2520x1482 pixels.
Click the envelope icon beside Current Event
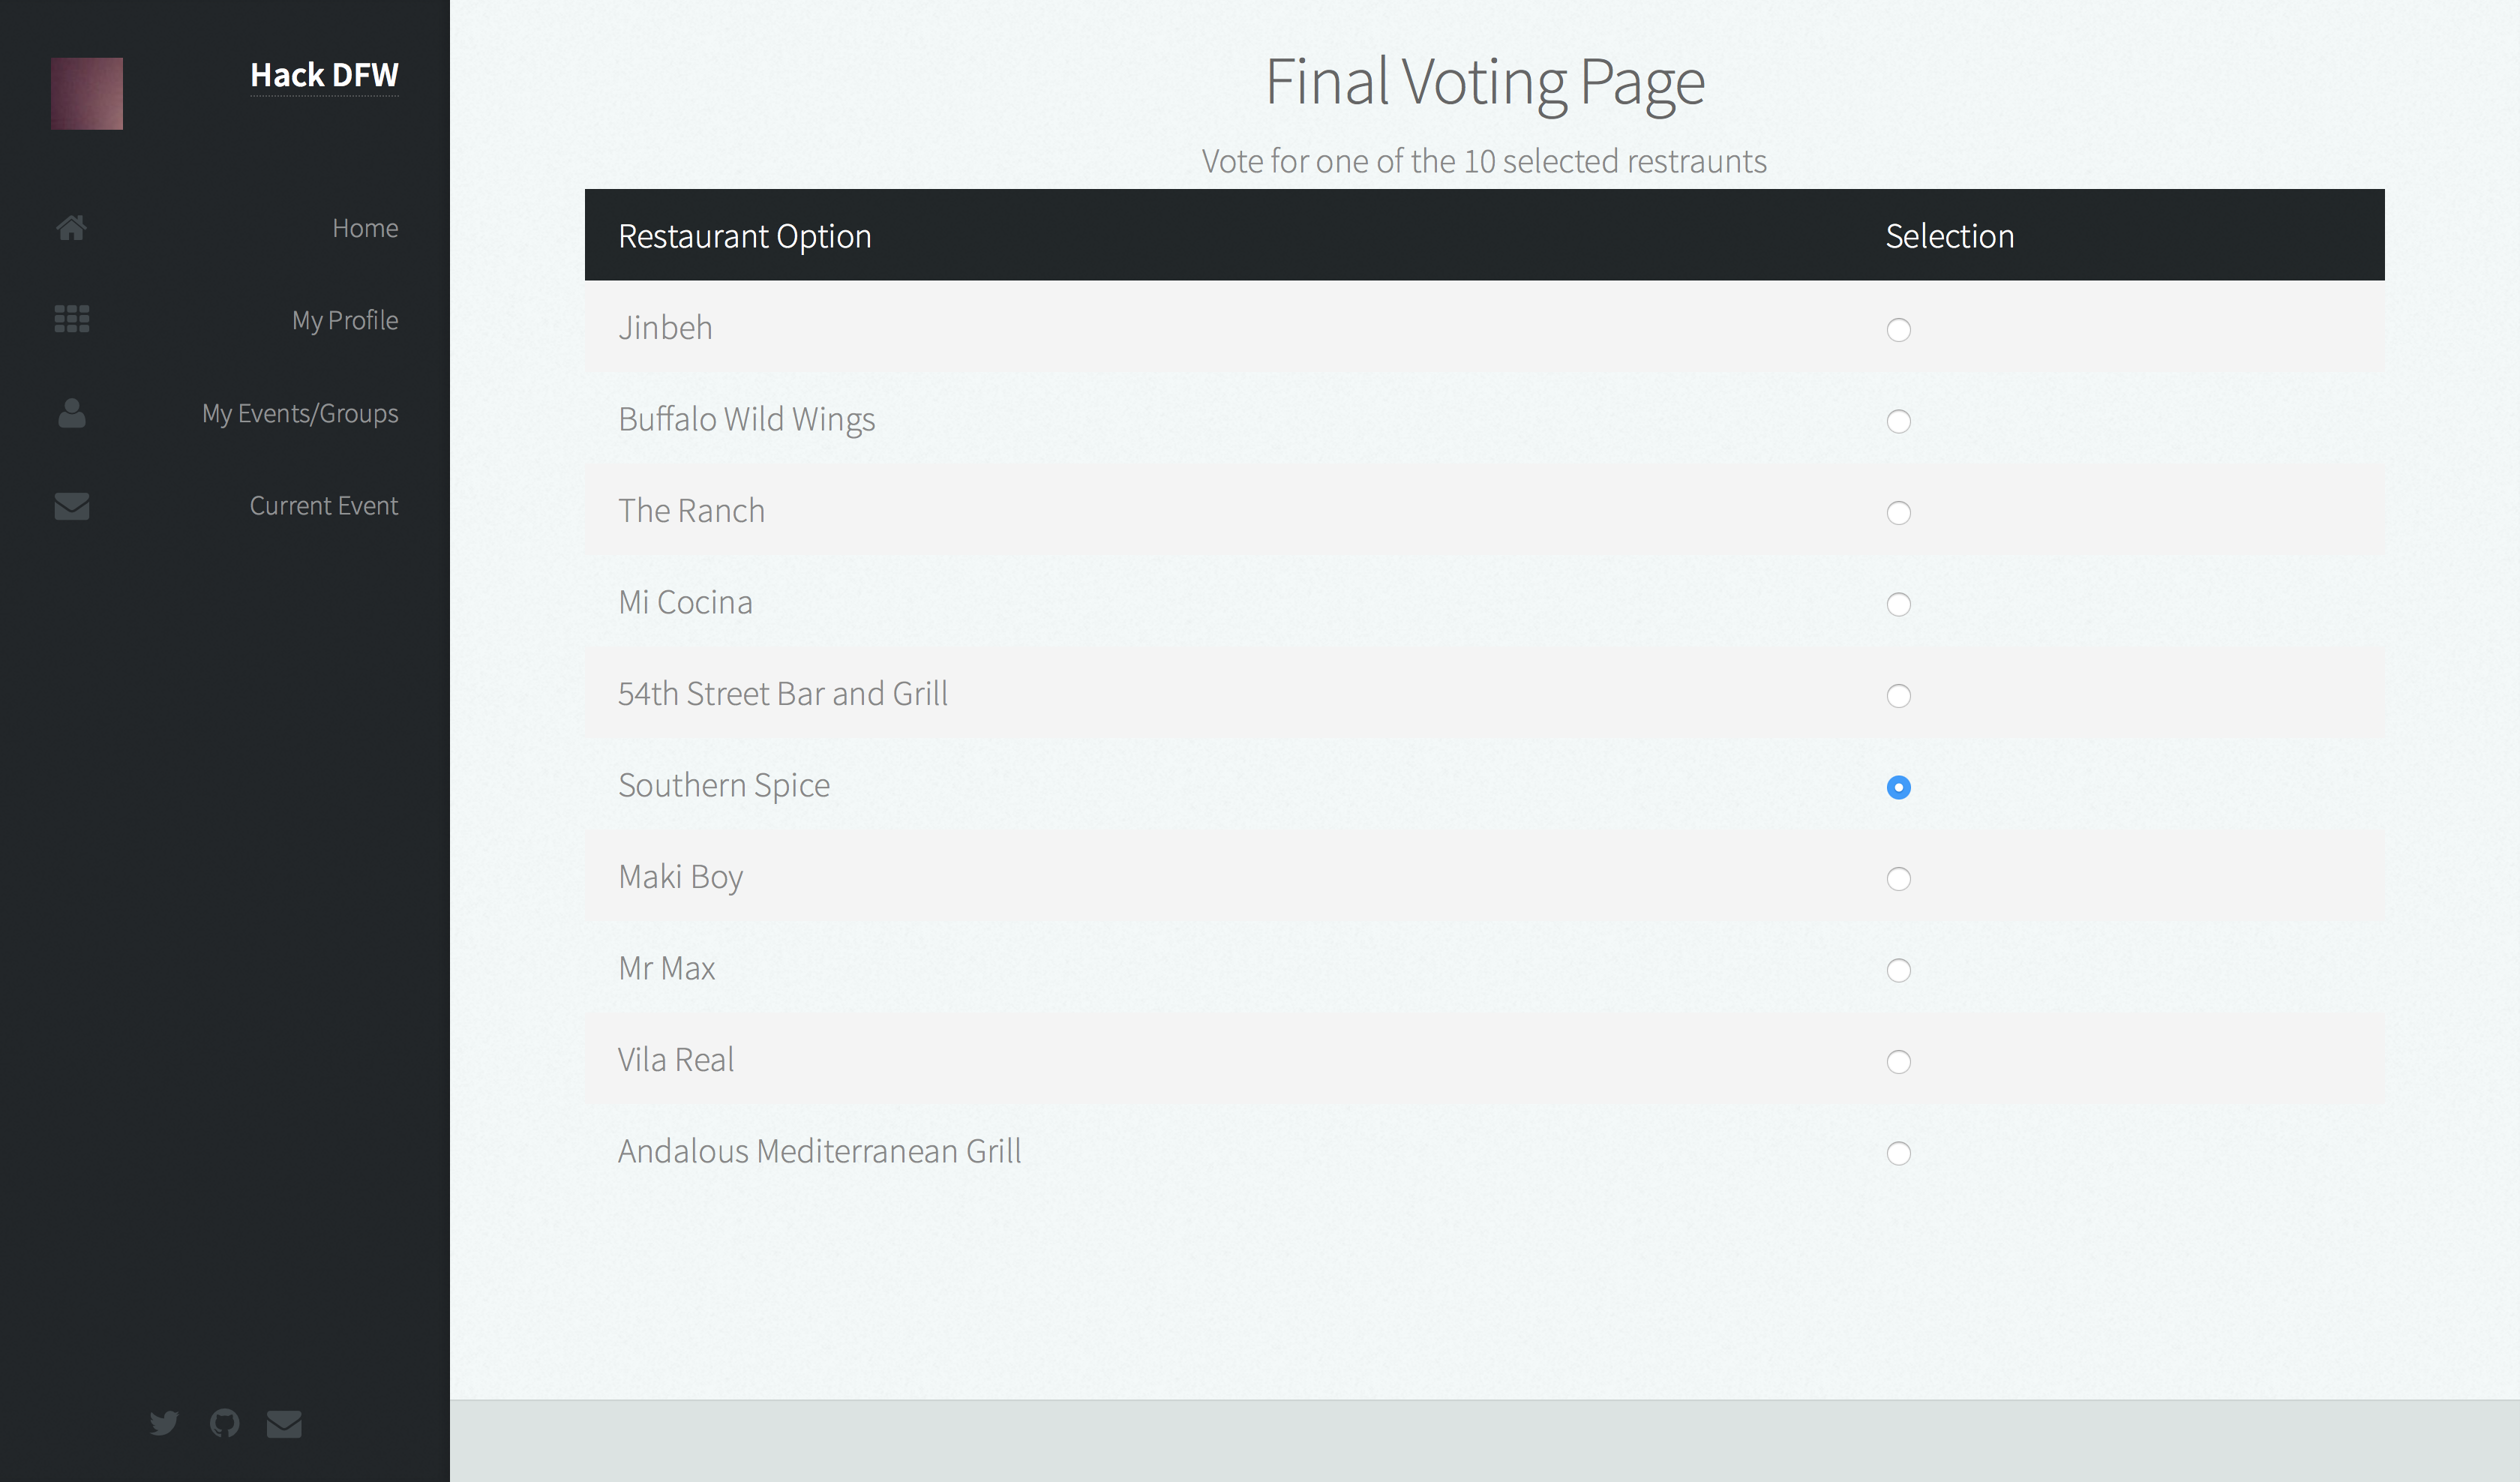(x=71, y=506)
